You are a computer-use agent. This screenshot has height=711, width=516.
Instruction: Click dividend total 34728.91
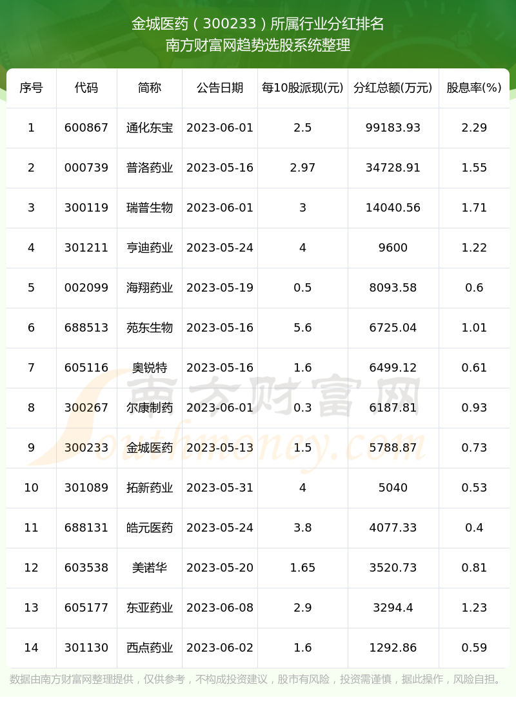[x=393, y=168]
